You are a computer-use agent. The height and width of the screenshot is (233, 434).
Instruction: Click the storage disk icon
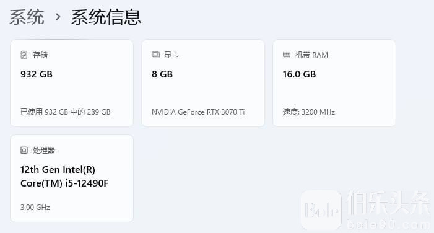click(x=24, y=55)
